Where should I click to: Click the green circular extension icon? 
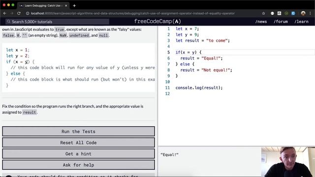click(x=286, y=13)
